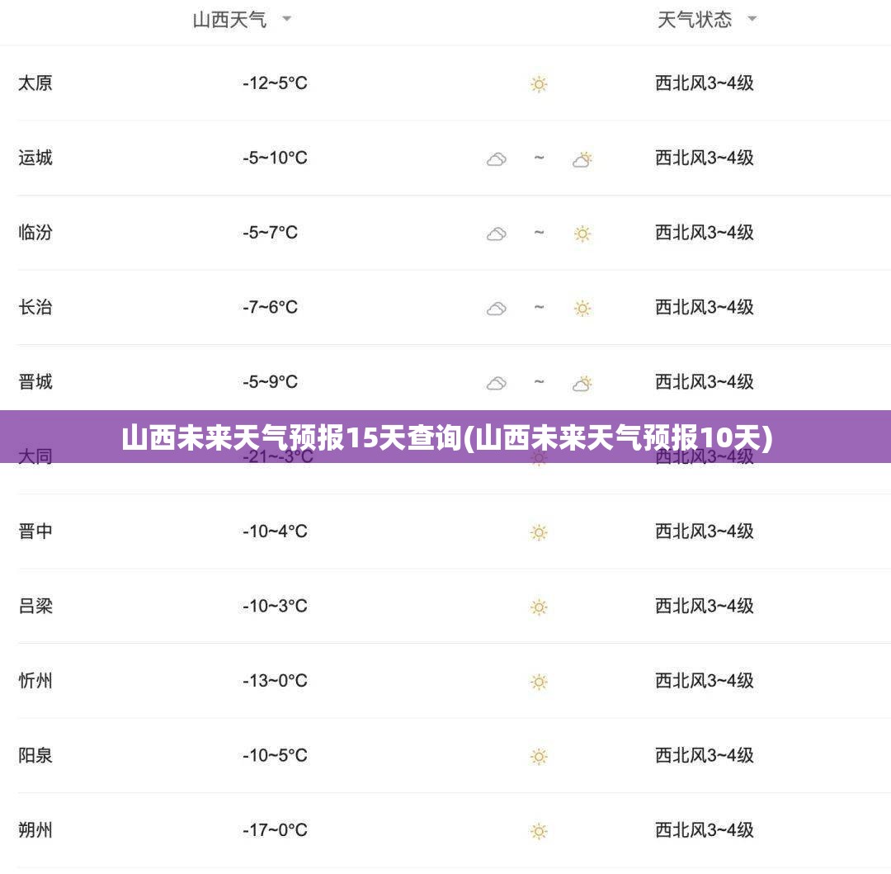
Task: Click the cloudy icon in the 运城 row
Action: 496,159
